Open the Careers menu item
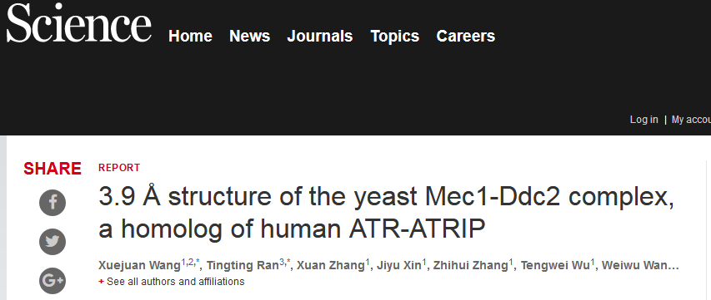The height and width of the screenshot is (300, 711). [466, 36]
